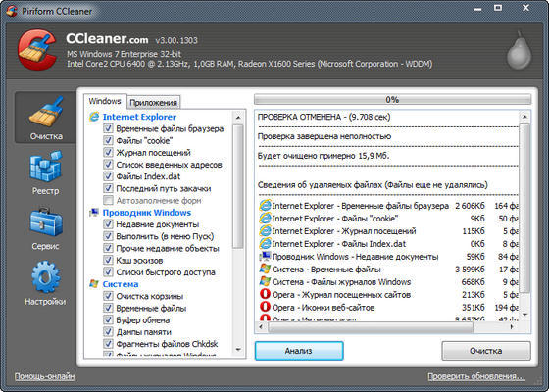Click the Анализ button

299,351
